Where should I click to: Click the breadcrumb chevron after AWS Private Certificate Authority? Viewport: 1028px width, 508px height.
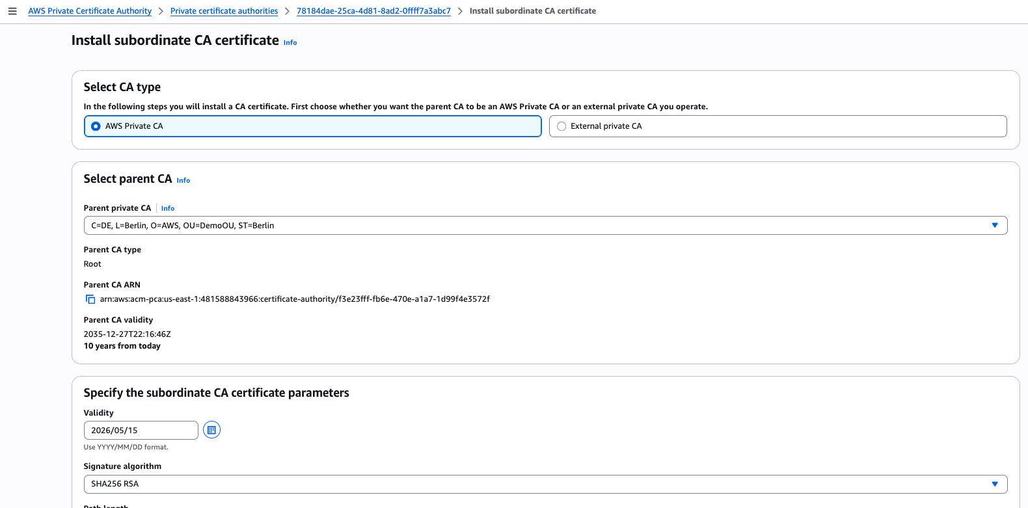tap(161, 11)
